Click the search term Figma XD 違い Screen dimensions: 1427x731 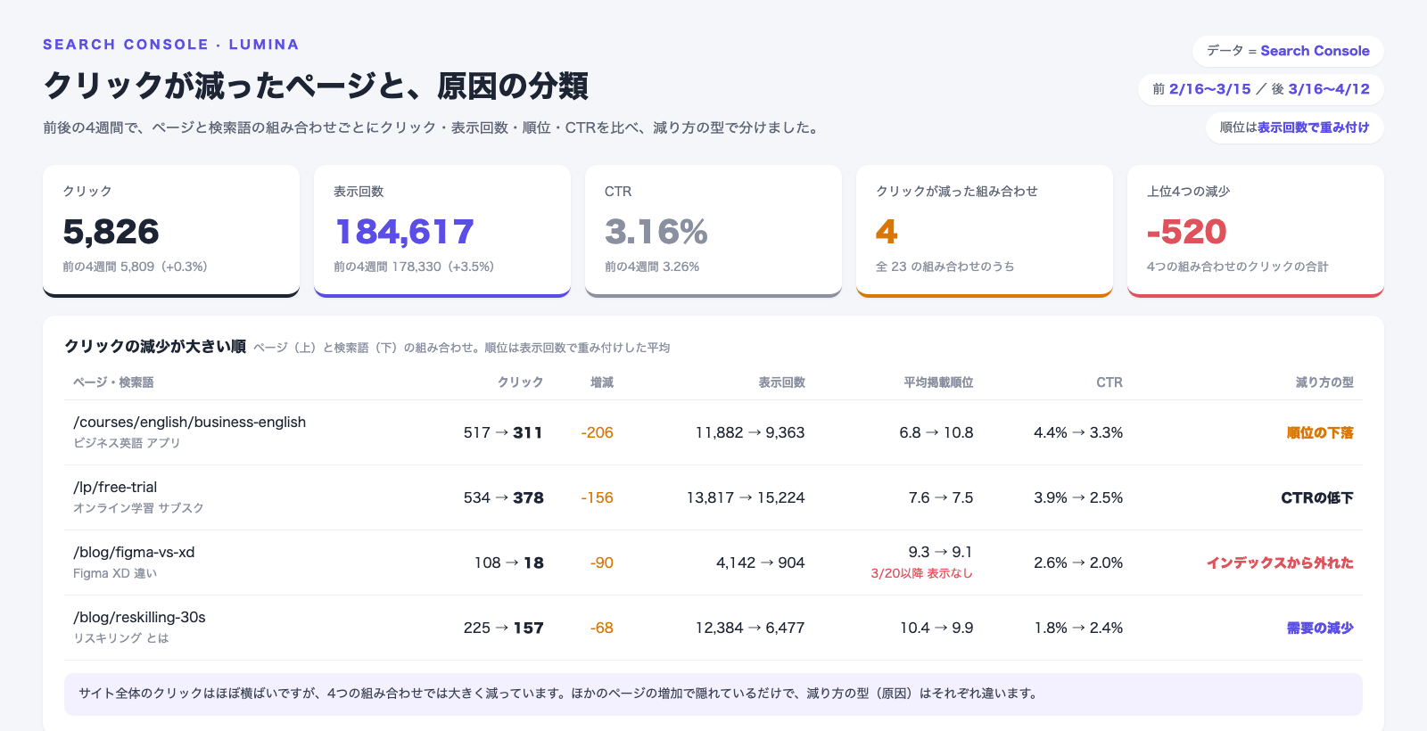[x=115, y=573]
